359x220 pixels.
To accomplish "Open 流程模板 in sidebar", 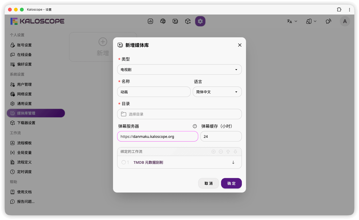I will [x=36, y=143].
